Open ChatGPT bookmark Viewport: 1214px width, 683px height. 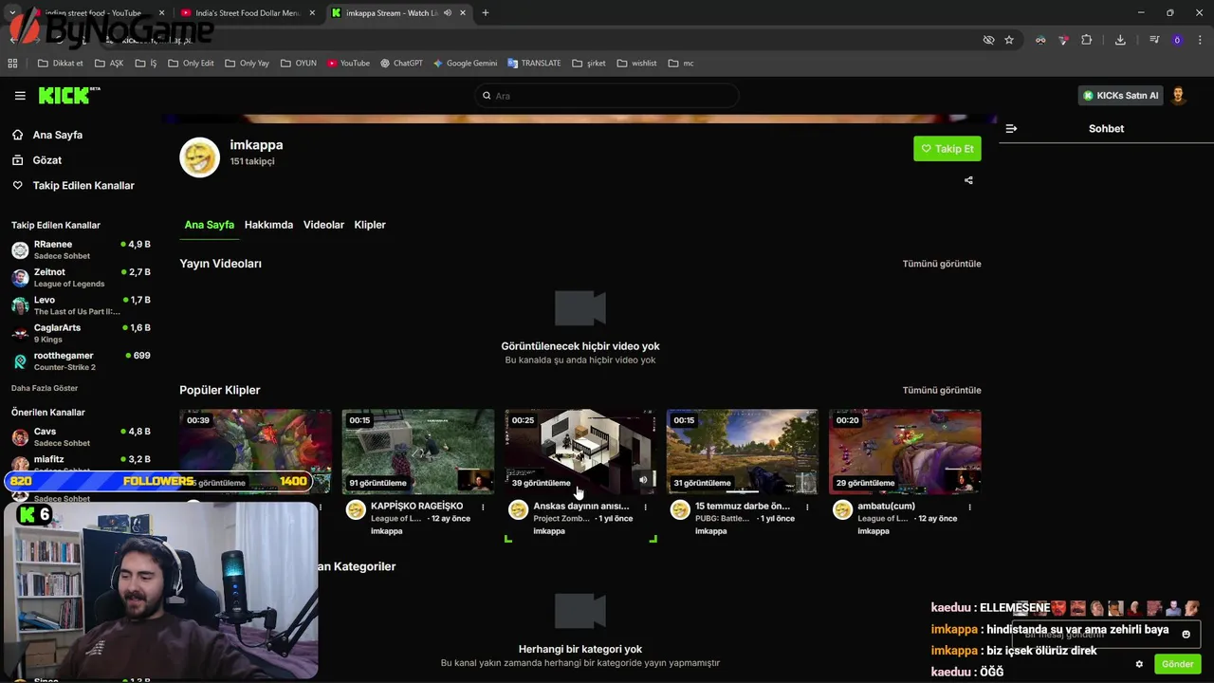coord(401,64)
